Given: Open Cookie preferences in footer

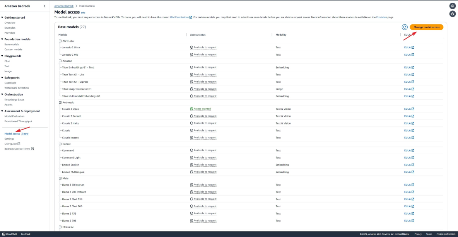Looking at the screenshot, I should (446, 234).
